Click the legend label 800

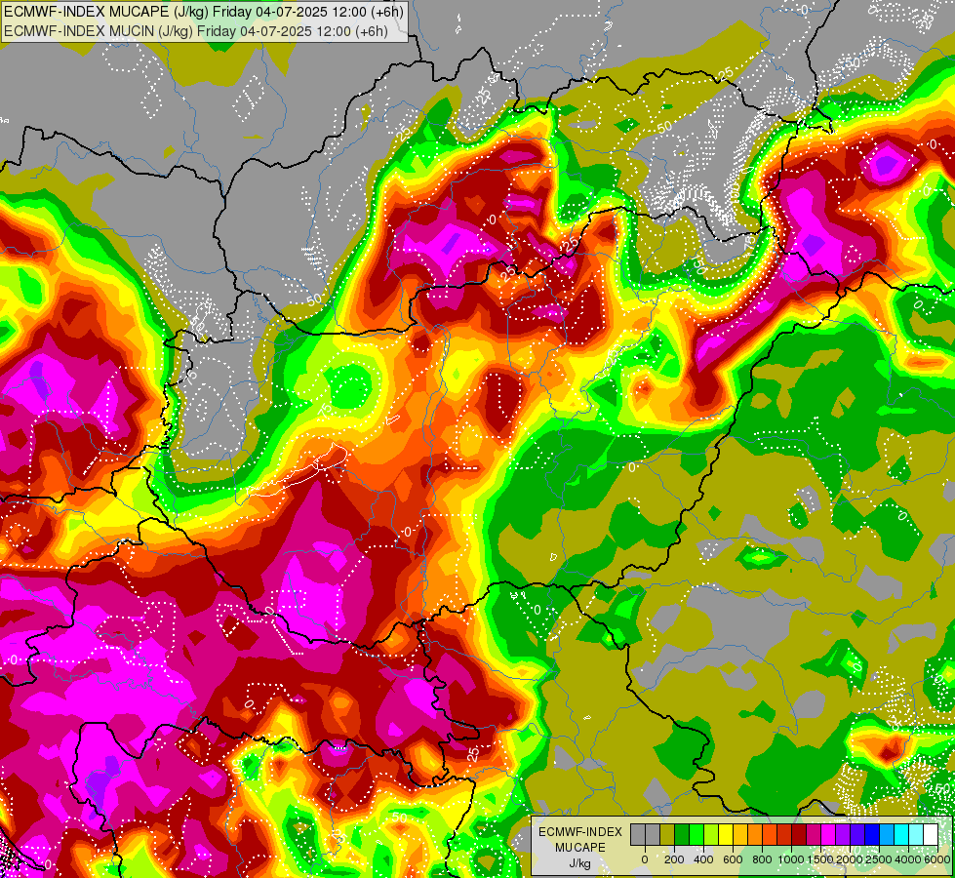763,859
